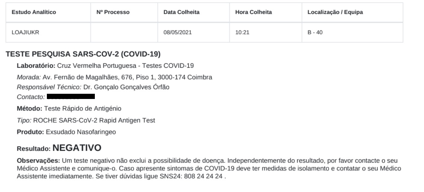Click the blacked-out contact number

[x=71, y=96]
